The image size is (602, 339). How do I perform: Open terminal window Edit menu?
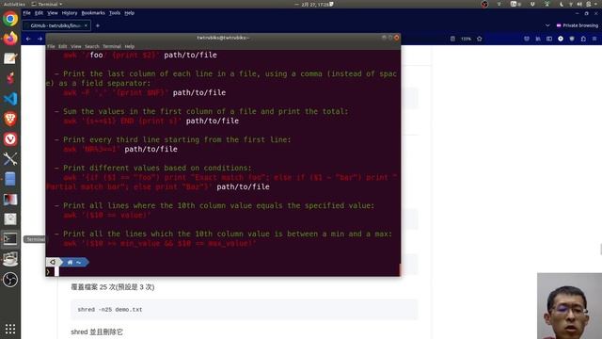pos(63,46)
